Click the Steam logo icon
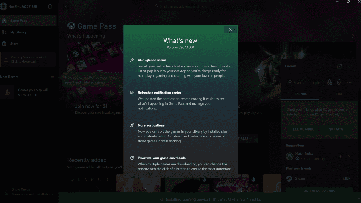Viewport: 361px width, 203px height. tap(289, 179)
